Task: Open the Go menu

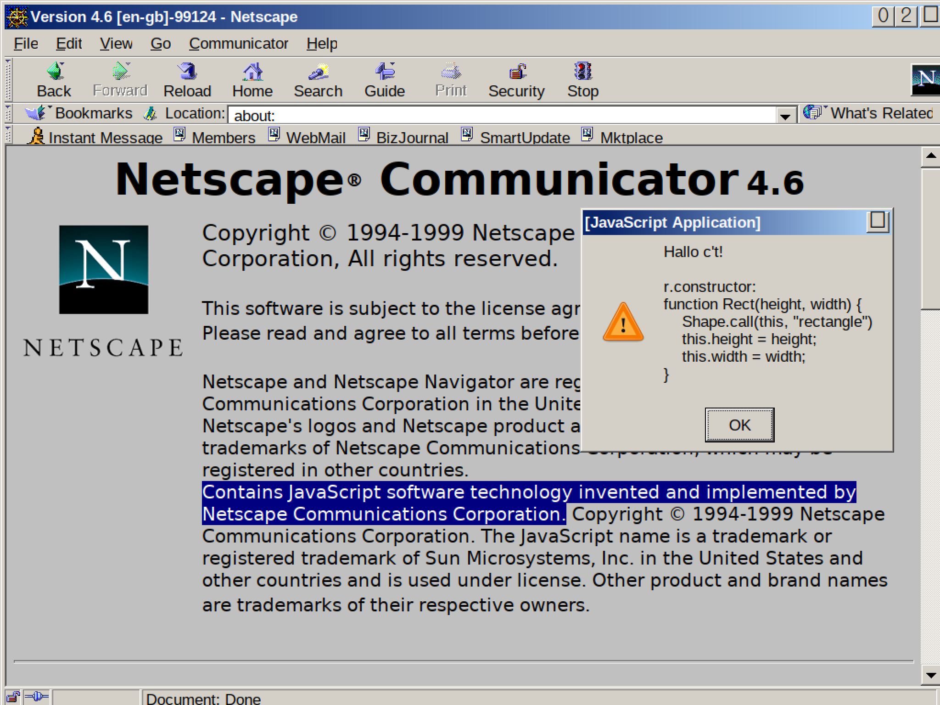Action: click(161, 44)
